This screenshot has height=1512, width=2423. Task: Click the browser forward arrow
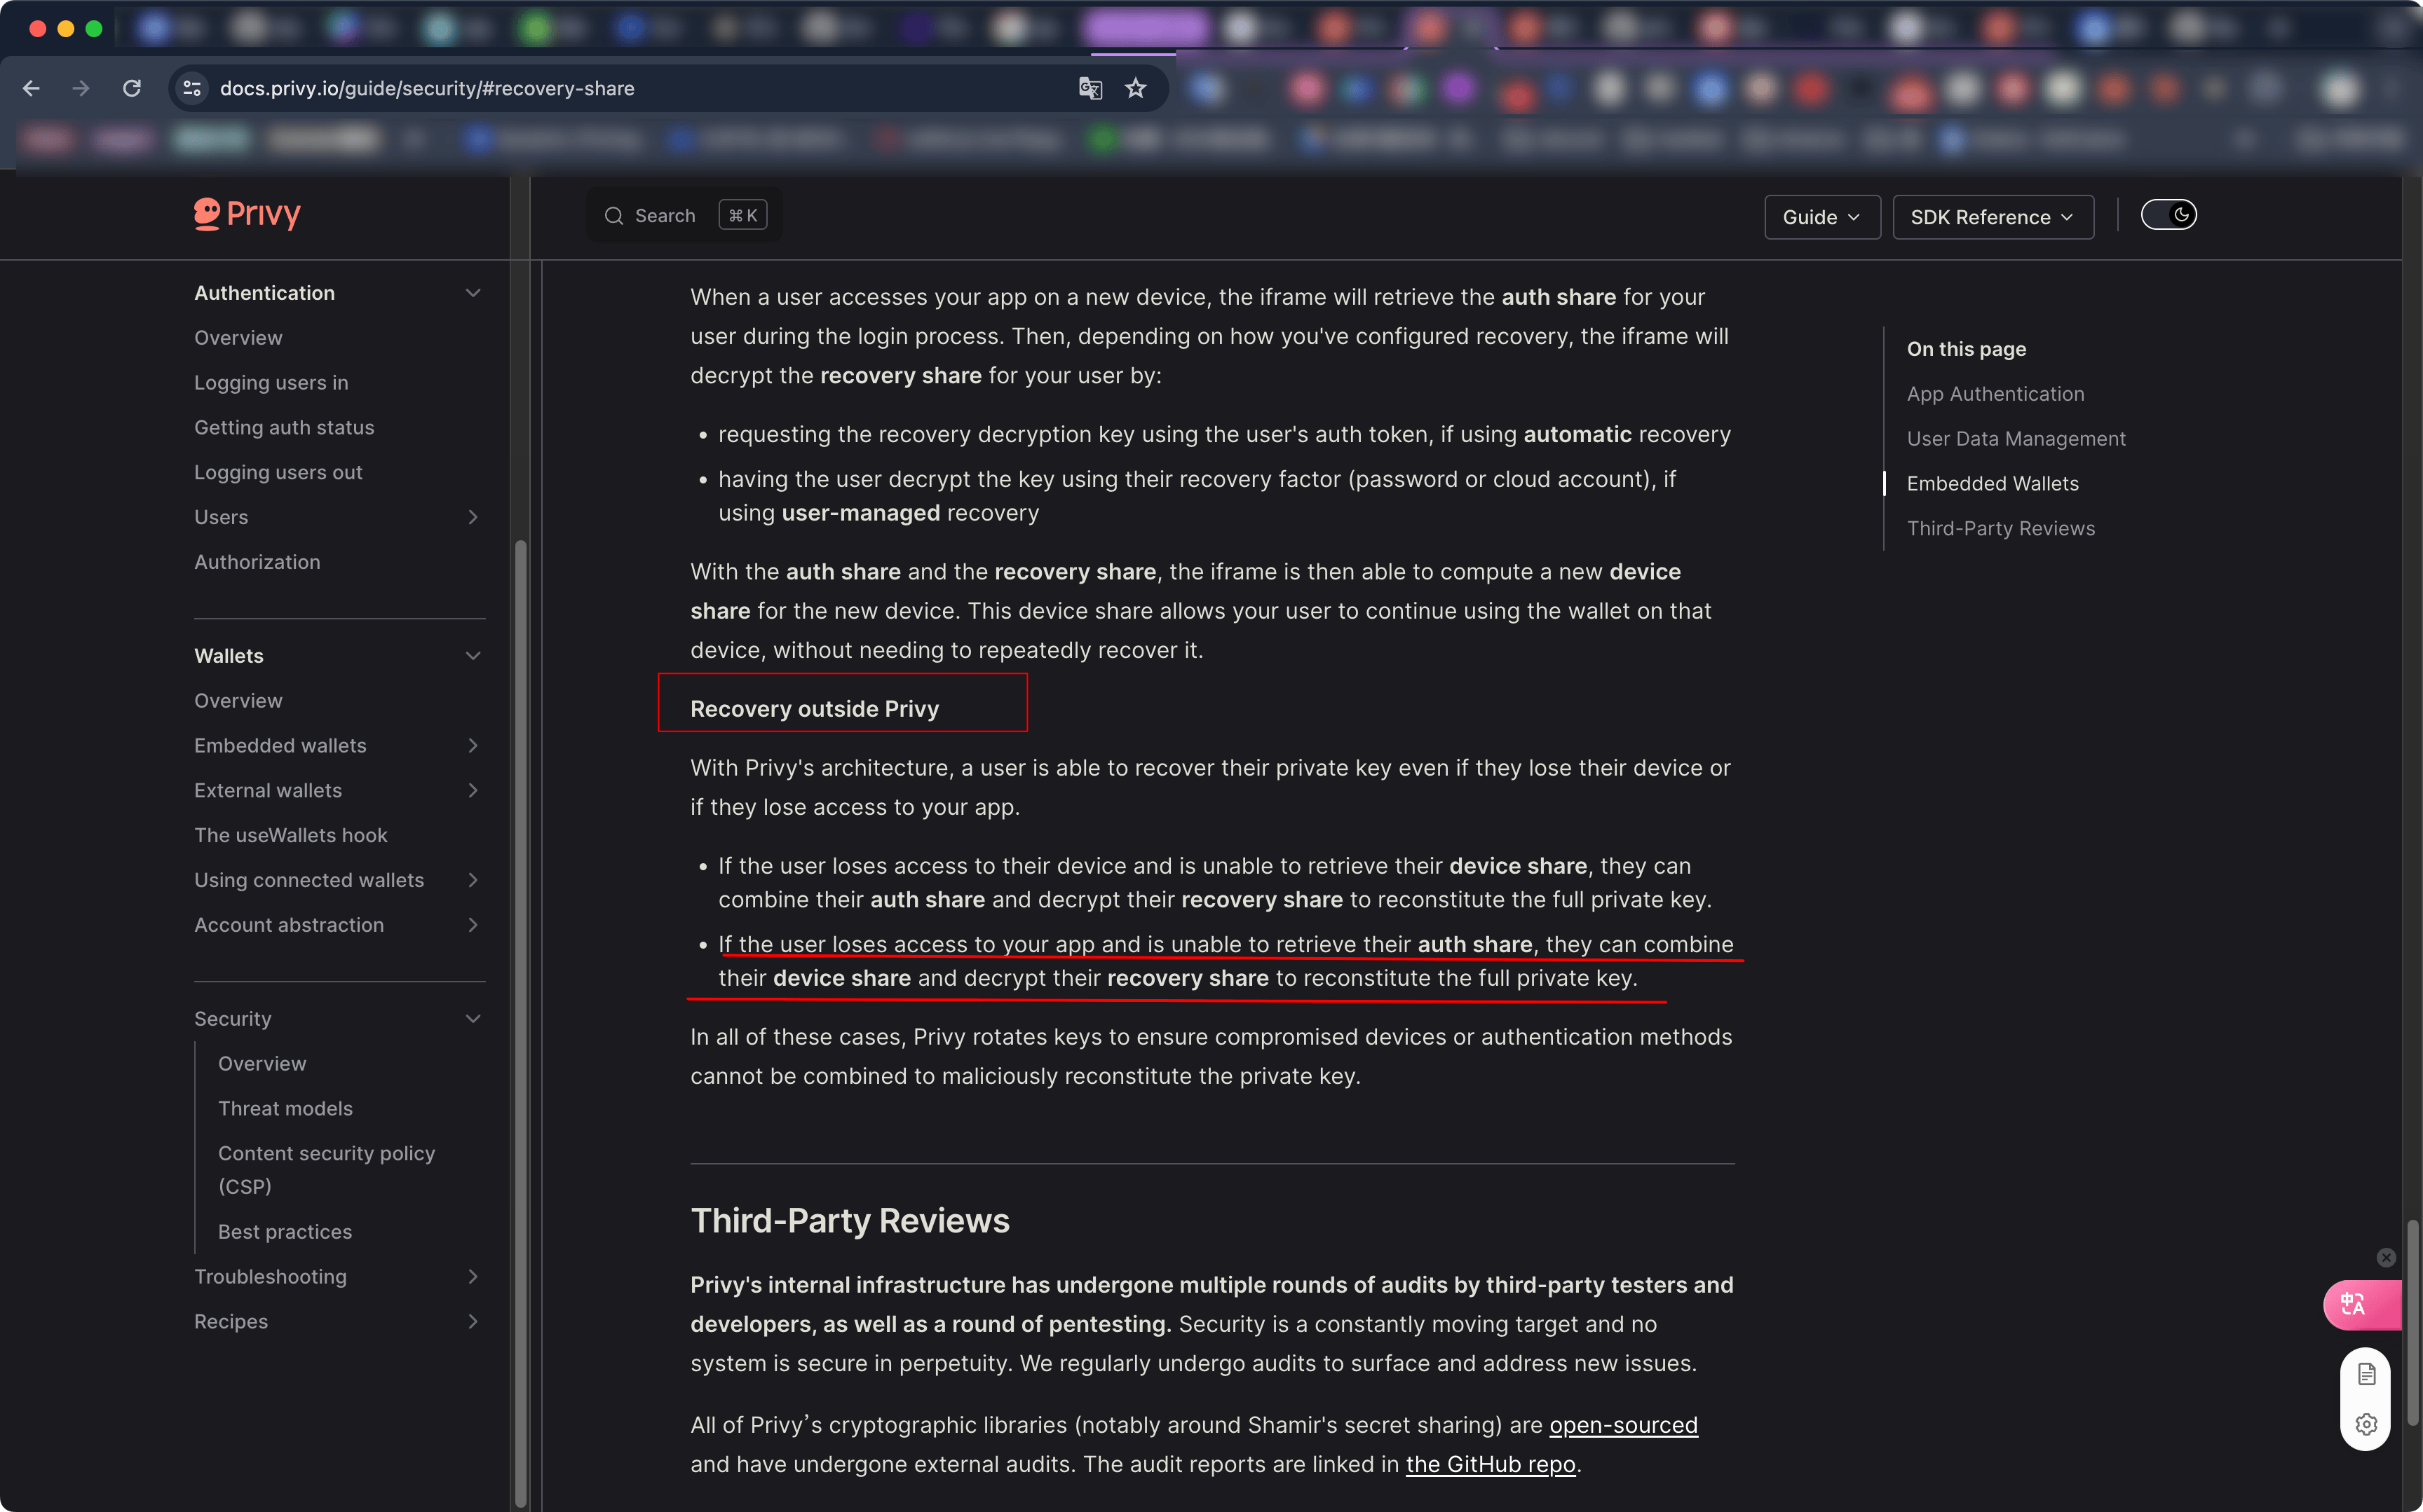(x=81, y=88)
